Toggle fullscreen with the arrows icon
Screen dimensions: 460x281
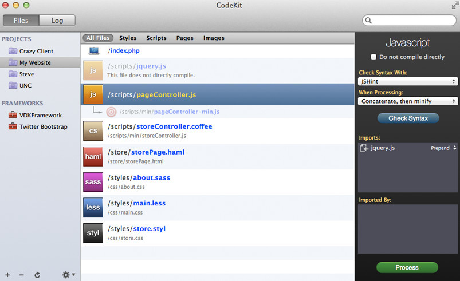tap(455, 5)
